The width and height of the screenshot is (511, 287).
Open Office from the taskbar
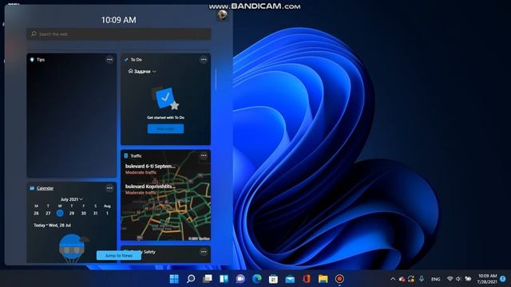click(307, 279)
